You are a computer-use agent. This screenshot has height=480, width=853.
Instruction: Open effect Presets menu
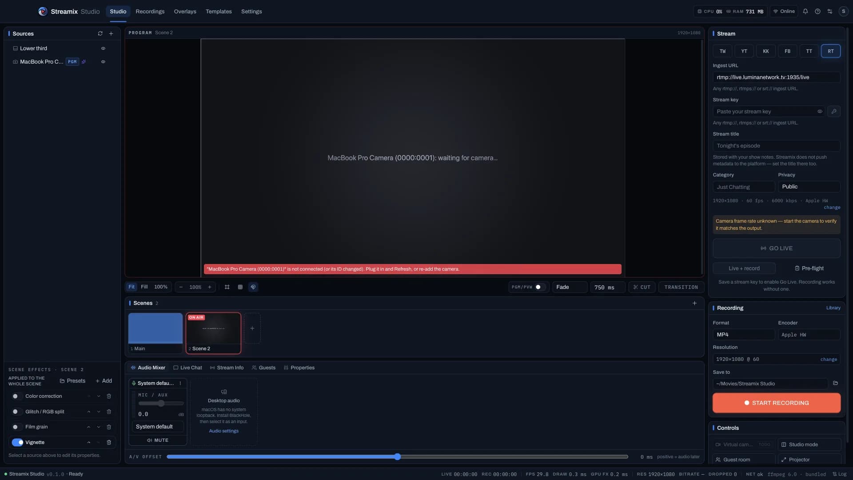tap(72, 381)
